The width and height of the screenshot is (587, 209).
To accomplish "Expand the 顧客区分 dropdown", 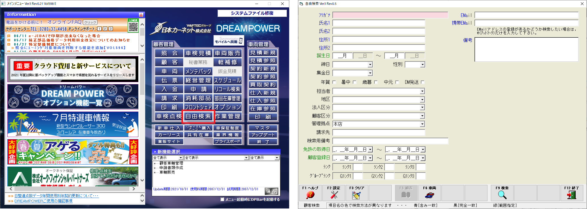I will point(422,116).
